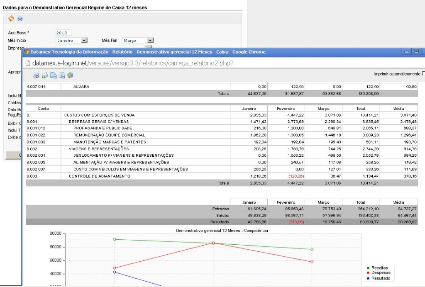The height and width of the screenshot is (287, 425).
Task: Click heading Dados para o Demonstrativo Gerencial
Action: [x=75, y=7]
